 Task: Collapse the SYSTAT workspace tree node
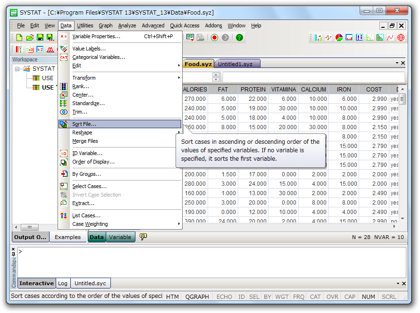click(17, 69)
